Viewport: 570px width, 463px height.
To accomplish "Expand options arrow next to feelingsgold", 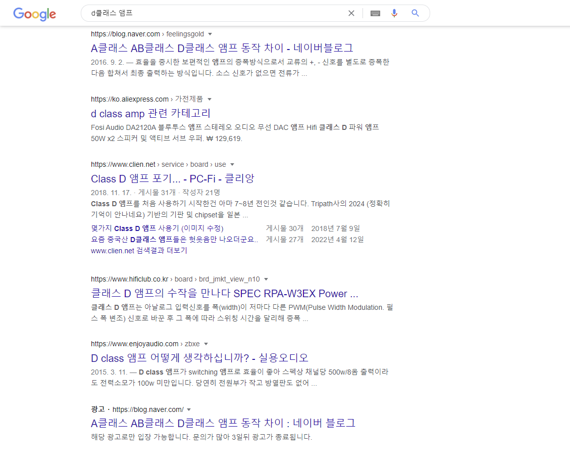I will point(210,34).
